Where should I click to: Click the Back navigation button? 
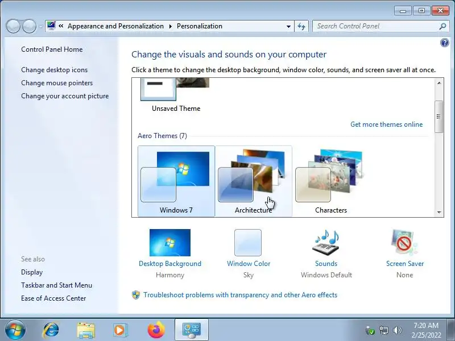13,26
